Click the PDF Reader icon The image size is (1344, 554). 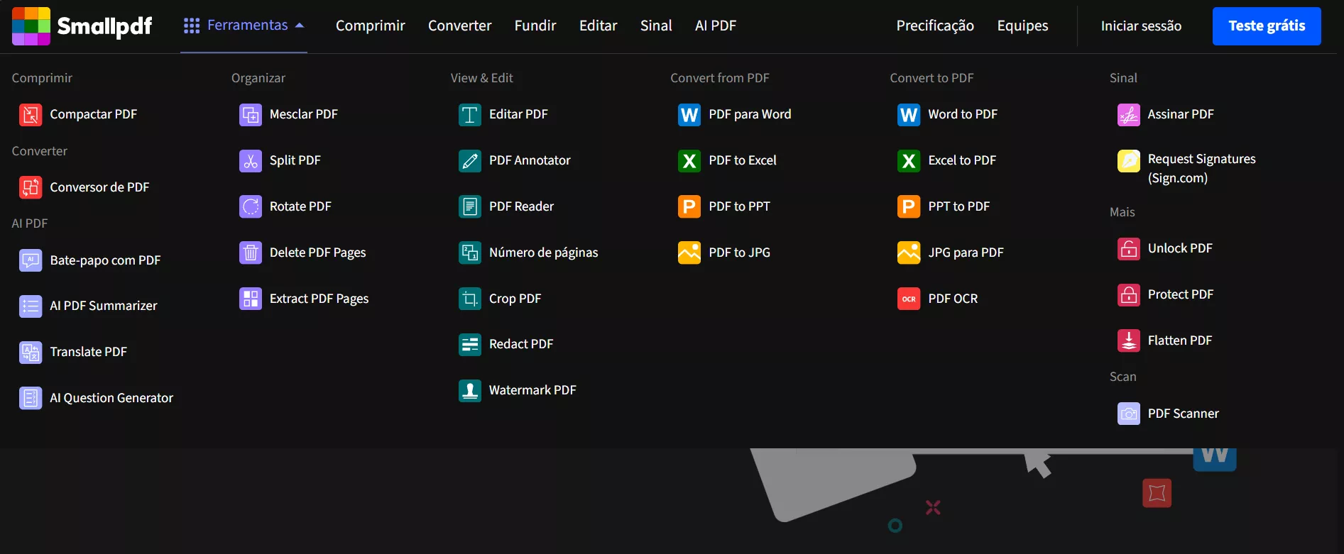[x=470, y=207]
